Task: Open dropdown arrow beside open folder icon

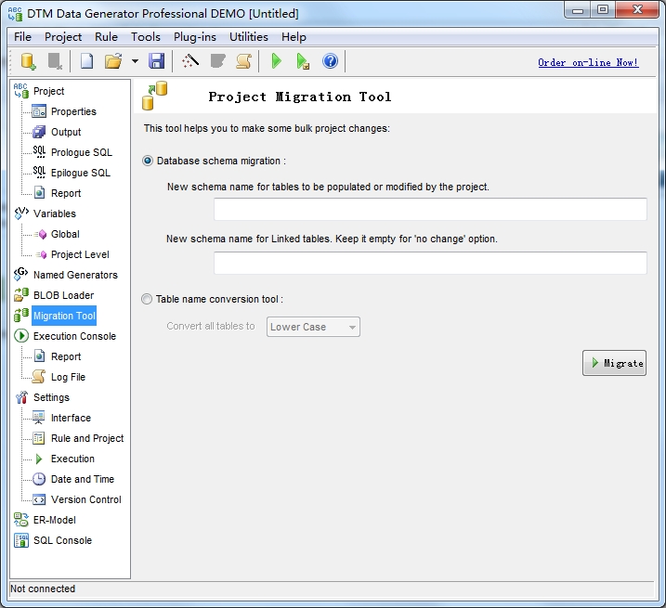Action: click(135, 61)
